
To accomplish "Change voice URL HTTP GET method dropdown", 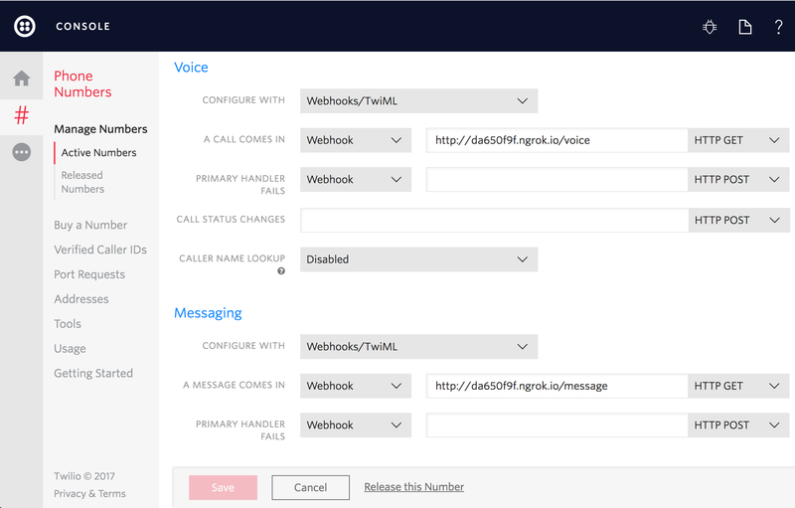I will click(x=738, y=140).
